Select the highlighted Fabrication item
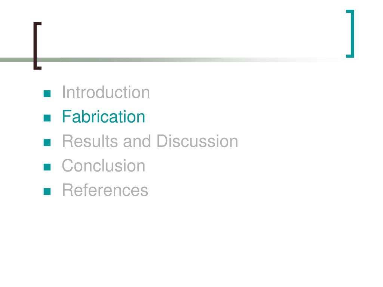Viewport: 383px width, 287px height. 104,117
